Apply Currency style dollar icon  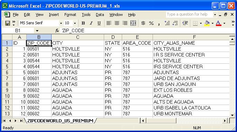143,23
